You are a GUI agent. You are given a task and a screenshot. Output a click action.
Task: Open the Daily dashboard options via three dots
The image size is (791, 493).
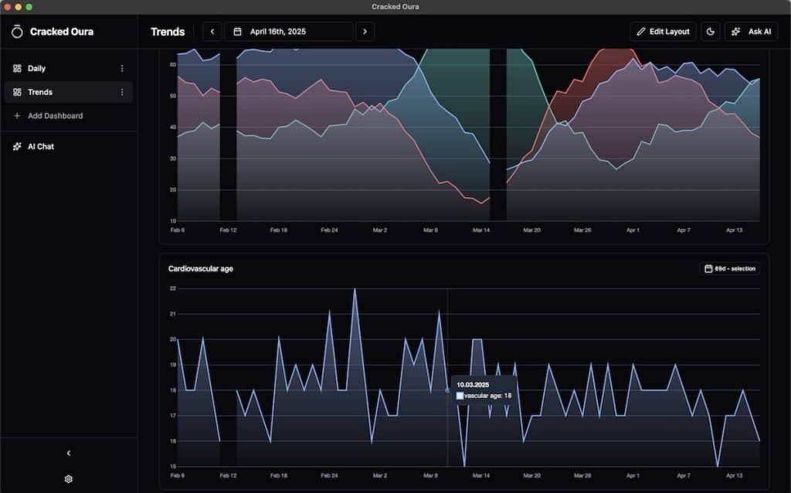[122, 68]
